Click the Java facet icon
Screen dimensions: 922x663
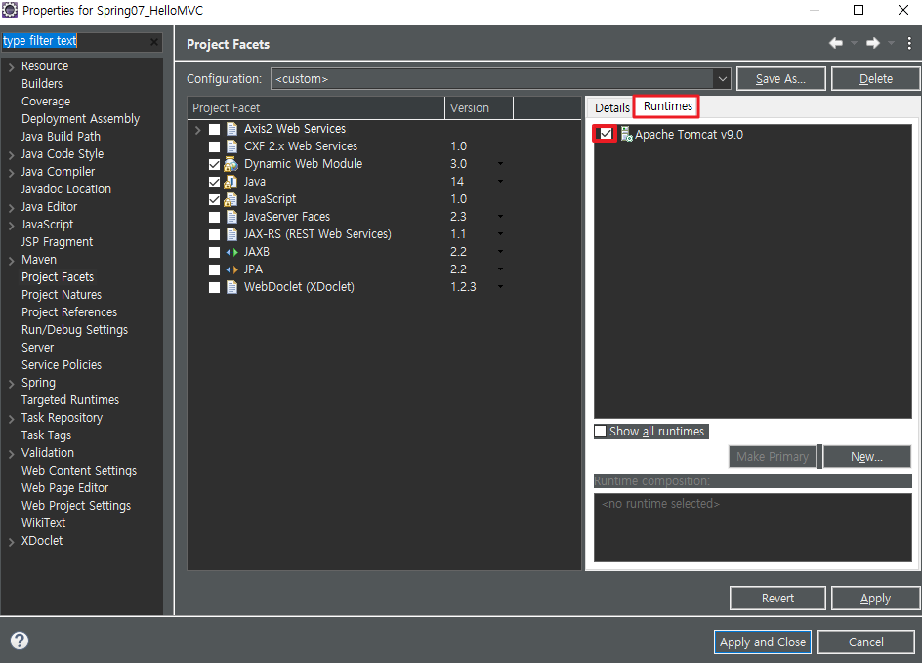click(x=231, y=182)
